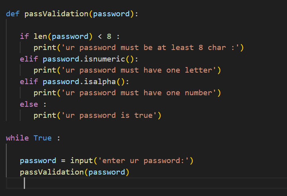Click the def keyword
Image resolution: width=287 pixels, height=196 pixels.
pos(13,14)
